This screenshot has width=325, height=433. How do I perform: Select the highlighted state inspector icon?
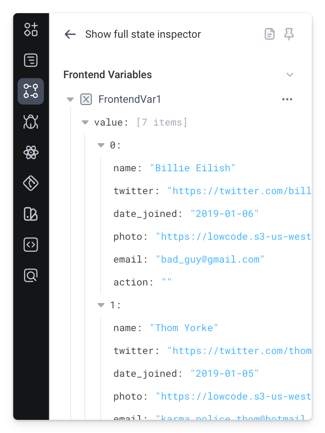30,91
